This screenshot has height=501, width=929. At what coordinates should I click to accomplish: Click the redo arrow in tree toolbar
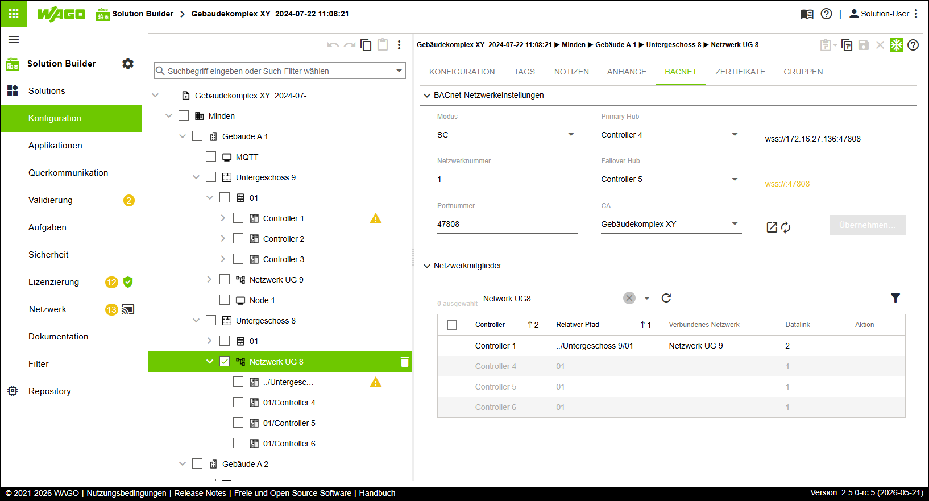[350, 45]
